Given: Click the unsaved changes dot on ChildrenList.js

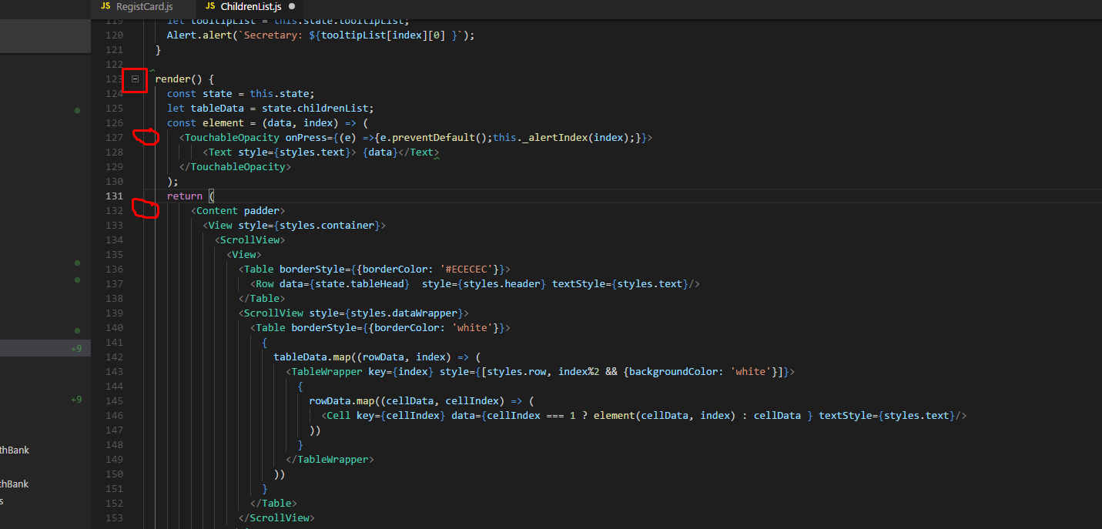Looking at the screenshot, I should pyautogui.click(x=290, y=5).
